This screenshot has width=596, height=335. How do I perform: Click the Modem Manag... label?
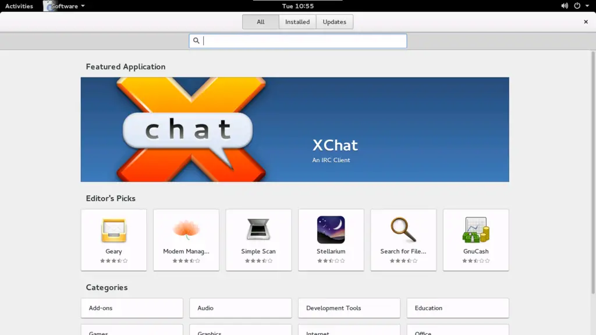[x=186, y=251]
